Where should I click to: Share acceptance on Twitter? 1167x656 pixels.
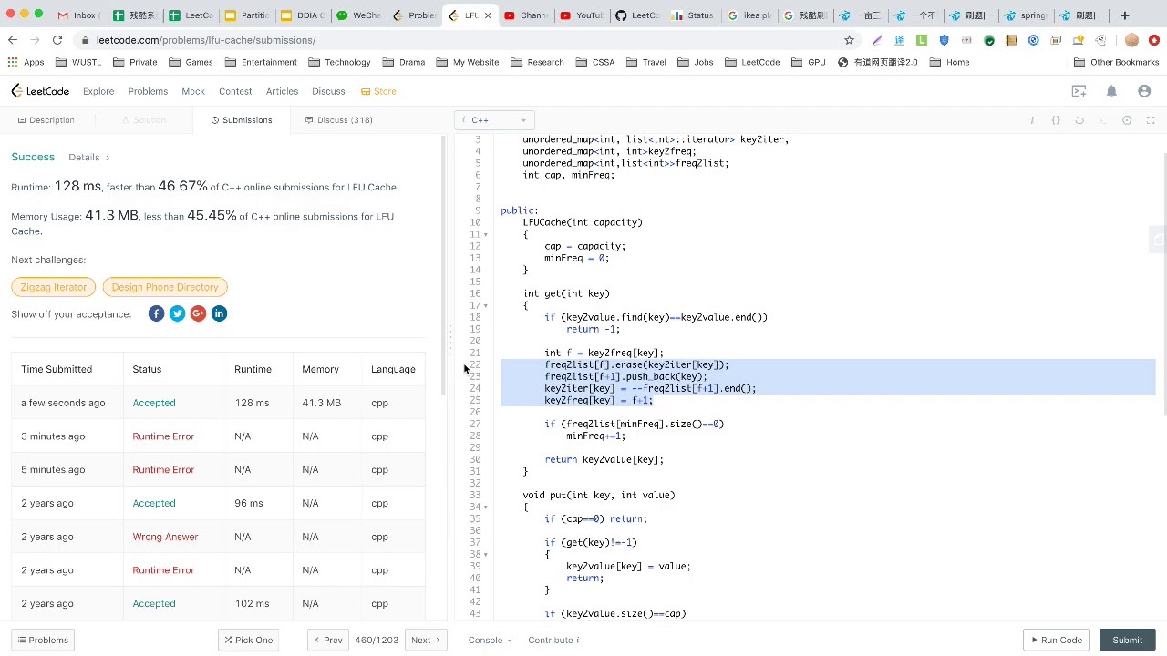[x=177, y=313]
